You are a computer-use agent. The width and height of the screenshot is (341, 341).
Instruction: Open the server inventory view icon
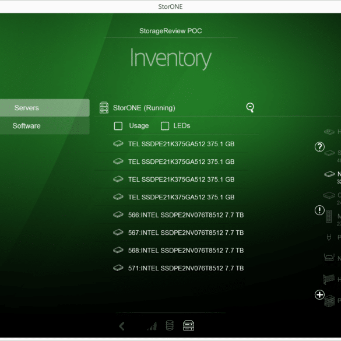point(188,326)
